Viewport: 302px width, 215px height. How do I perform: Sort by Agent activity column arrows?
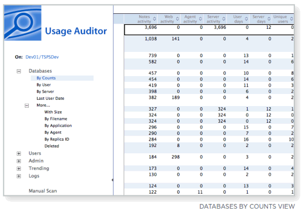(200, 19)
